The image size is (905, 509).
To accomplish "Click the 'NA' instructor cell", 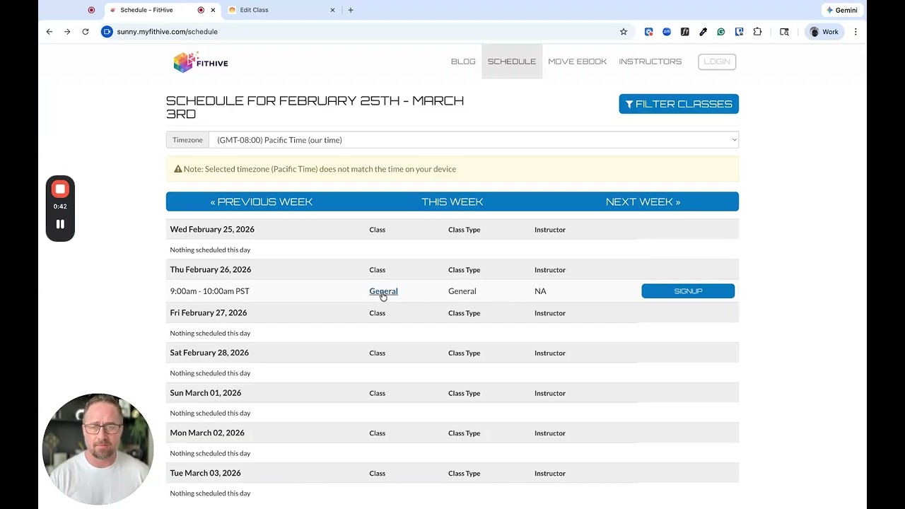I will [540, 291].
